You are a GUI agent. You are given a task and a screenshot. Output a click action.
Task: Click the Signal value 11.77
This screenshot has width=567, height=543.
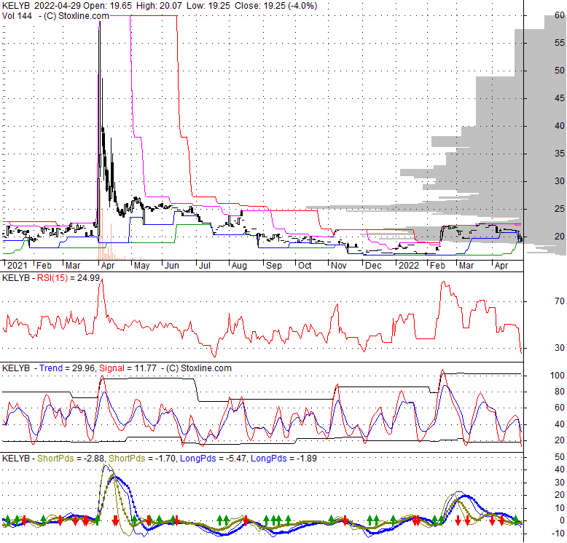(145, 368)
